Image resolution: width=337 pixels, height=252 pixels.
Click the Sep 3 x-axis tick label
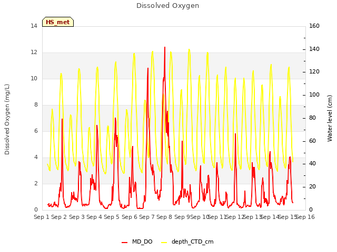[x=77, y=217]
